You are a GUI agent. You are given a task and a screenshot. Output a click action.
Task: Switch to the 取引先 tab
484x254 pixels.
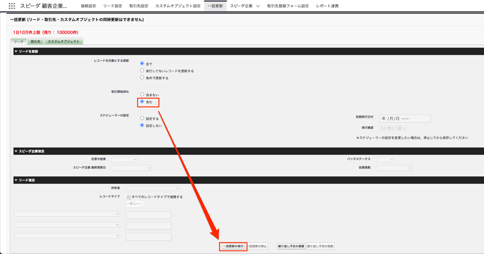pyautogui.click(x=35, y=42)
